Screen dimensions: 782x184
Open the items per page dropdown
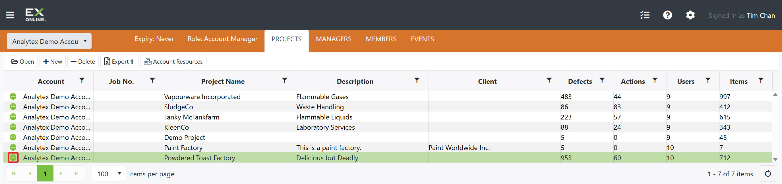point(109,174)
